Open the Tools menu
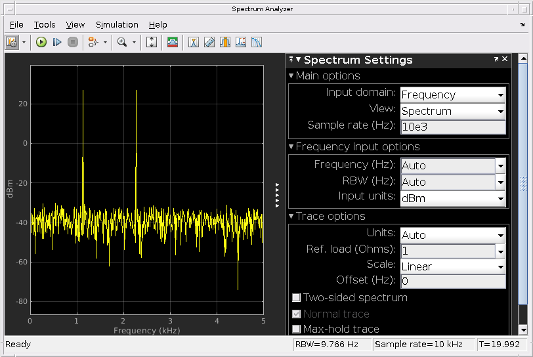The image size is (533, 357). pos(45,25)
